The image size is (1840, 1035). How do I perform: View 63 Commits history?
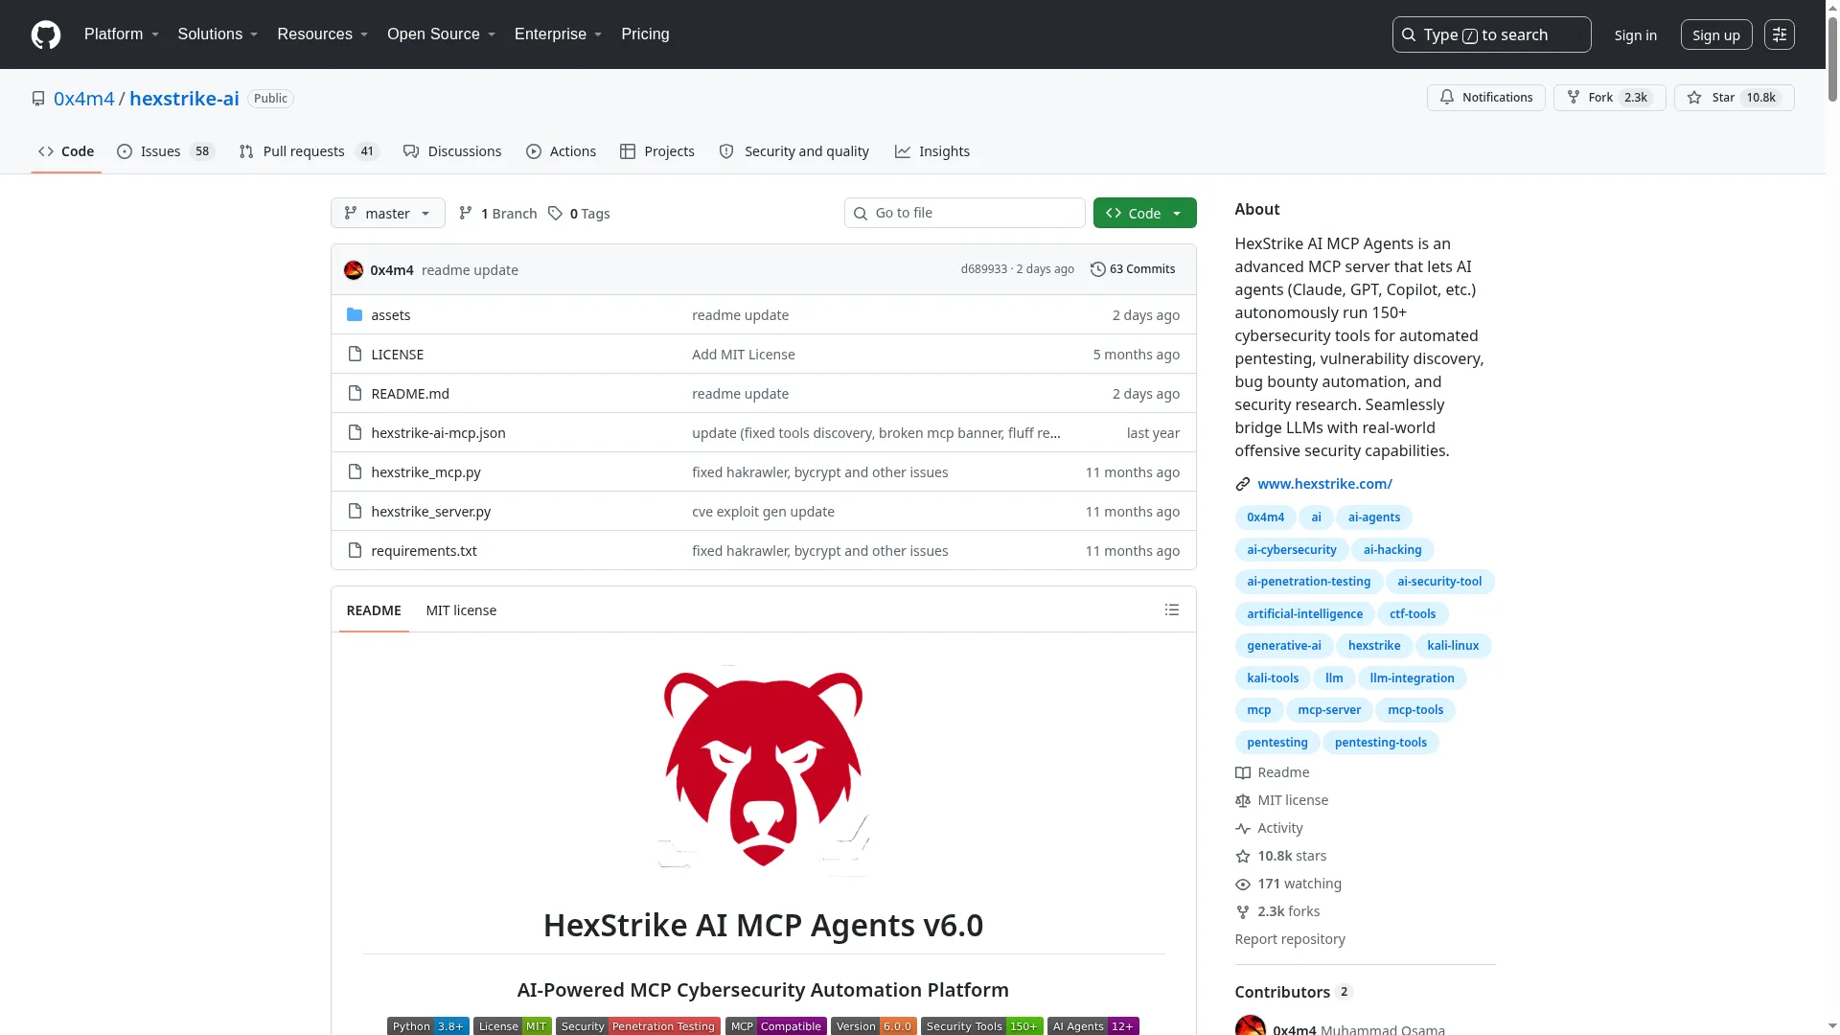tap(1133, 269)
